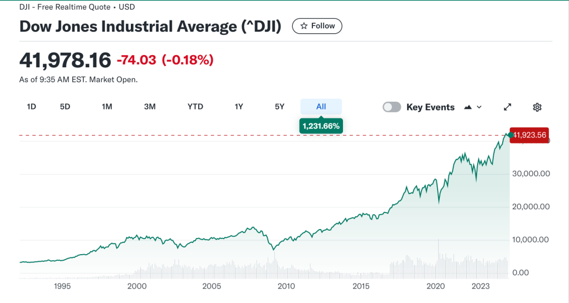The image size is (569, 303).
Task: Choose the 1M range tab
Action: [x=107, y=107]
